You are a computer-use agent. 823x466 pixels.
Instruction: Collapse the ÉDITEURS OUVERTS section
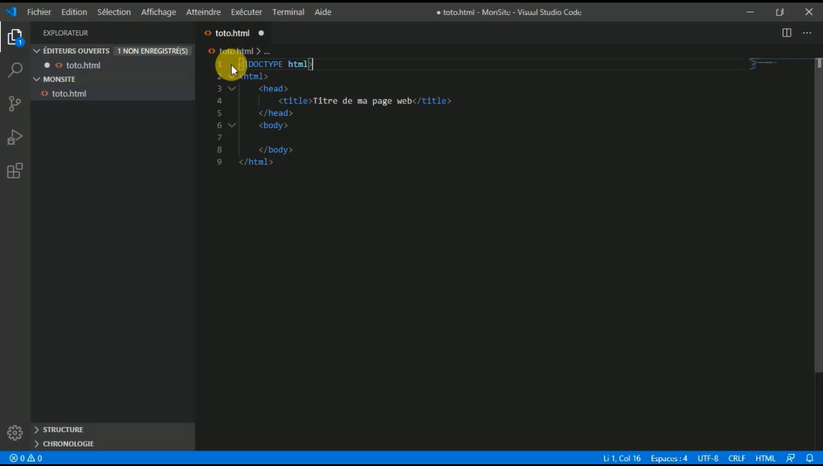pos(76,51)
